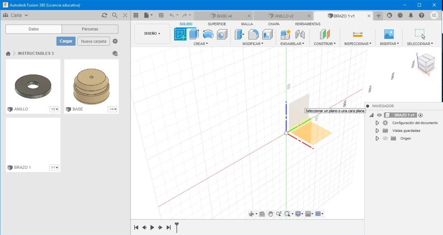The image size is (443, 235).
Task: Activate the BRAZO 1 v1 component radio
Action: click(x=421, y=115)
